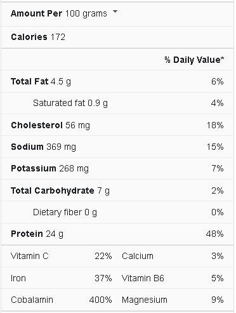236x313 pixels.
Task: Click the Cobalamin label
Action: 32,300
